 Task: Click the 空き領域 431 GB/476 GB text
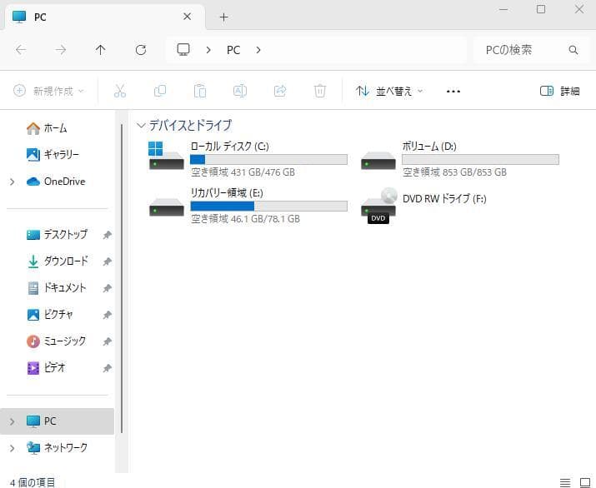pos(243,172)
